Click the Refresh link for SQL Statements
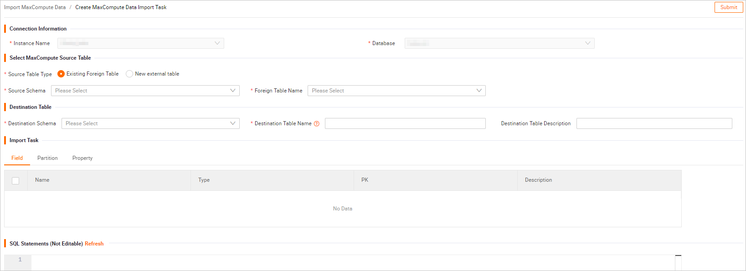Viewport: 746px width, 271px height. (x=94, y=244)
